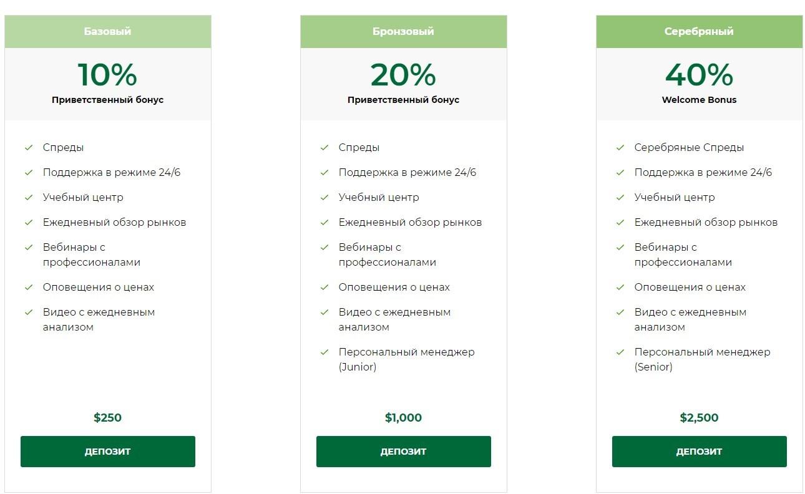Click the 40% Welcome Bonus text

pyautogui.click(x=700, y=83)
